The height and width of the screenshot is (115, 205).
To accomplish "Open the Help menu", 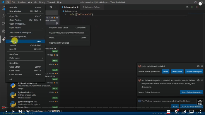I will 59,2.
